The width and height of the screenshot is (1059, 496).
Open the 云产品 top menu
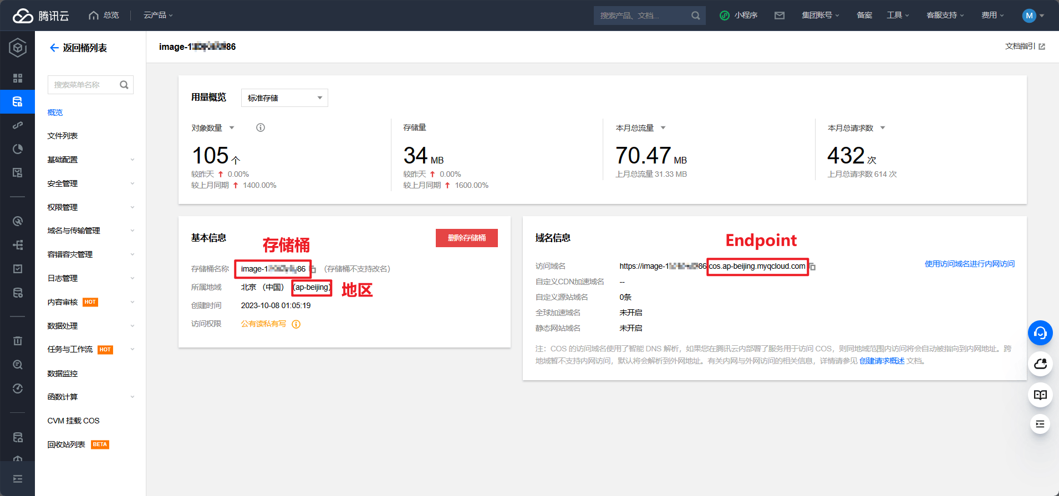click(x=158, y=16)
